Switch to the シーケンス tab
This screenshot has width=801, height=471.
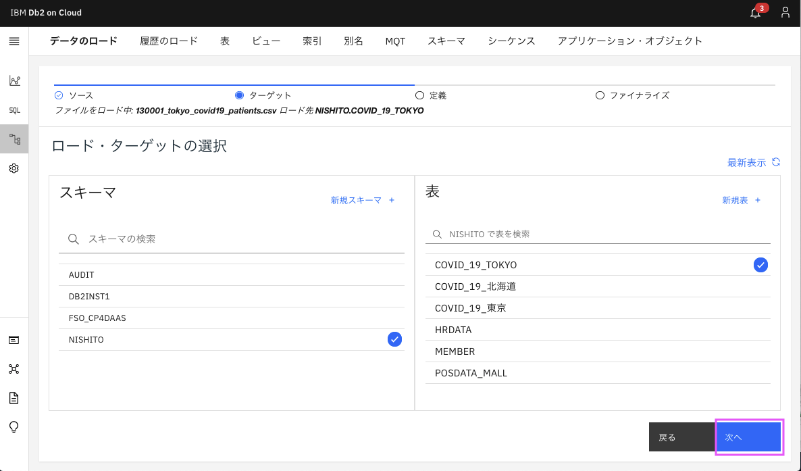(511, 41)
